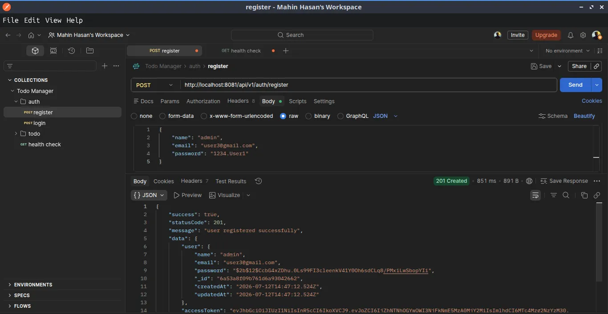The width and height of the screenshot is (608, 314).
Task: Click the Upgrade button
Action: [x=546, y=35]
